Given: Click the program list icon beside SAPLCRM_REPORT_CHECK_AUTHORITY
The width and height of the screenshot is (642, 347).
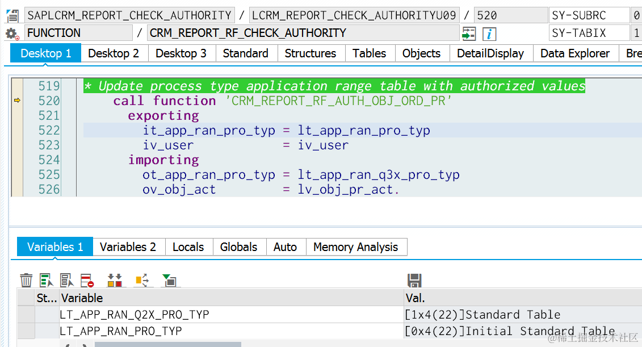Looking at the screenshot, I should (12, 16).
